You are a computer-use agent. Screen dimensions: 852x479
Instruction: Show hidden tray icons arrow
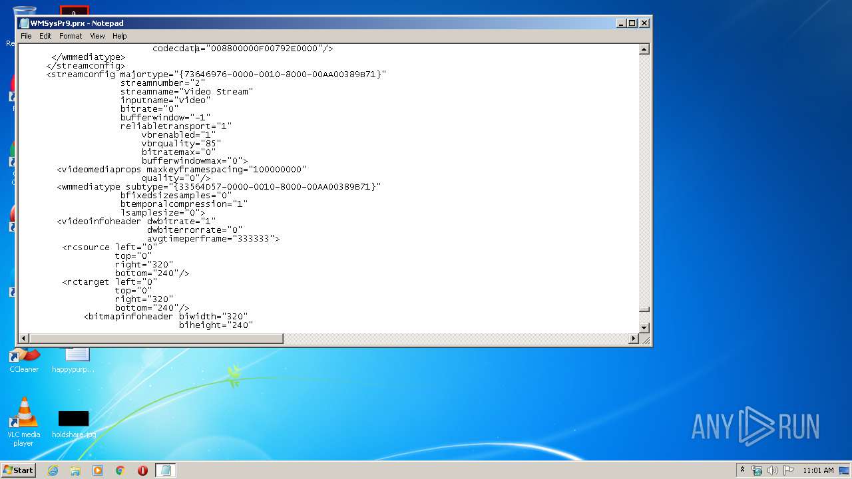[742, 470]
